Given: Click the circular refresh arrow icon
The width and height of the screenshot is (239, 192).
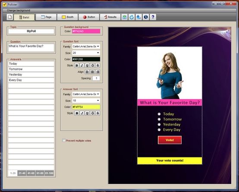Looking at the screenshot, I should [x=132, y=17].
